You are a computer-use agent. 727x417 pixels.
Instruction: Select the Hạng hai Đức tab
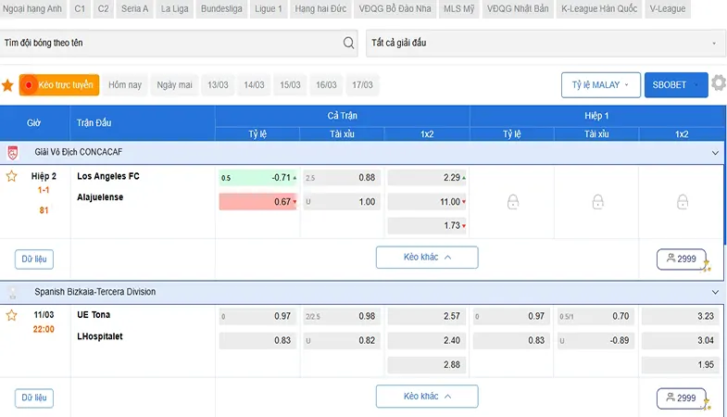pos(320,9)
